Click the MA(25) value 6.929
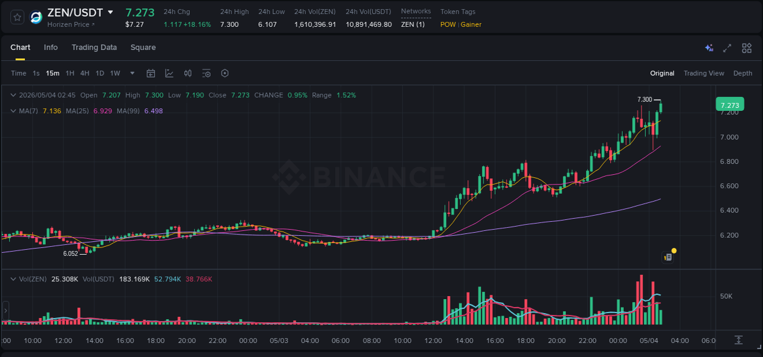Viewport: 763px width, 357px height. pyautogui.click(x=103, y=111)
